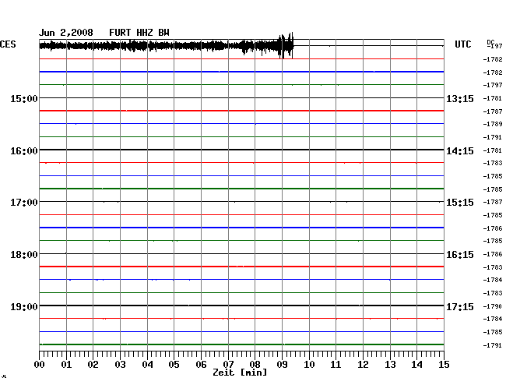Click the "-1781" value beside 14:15

[x=493, y=150]
